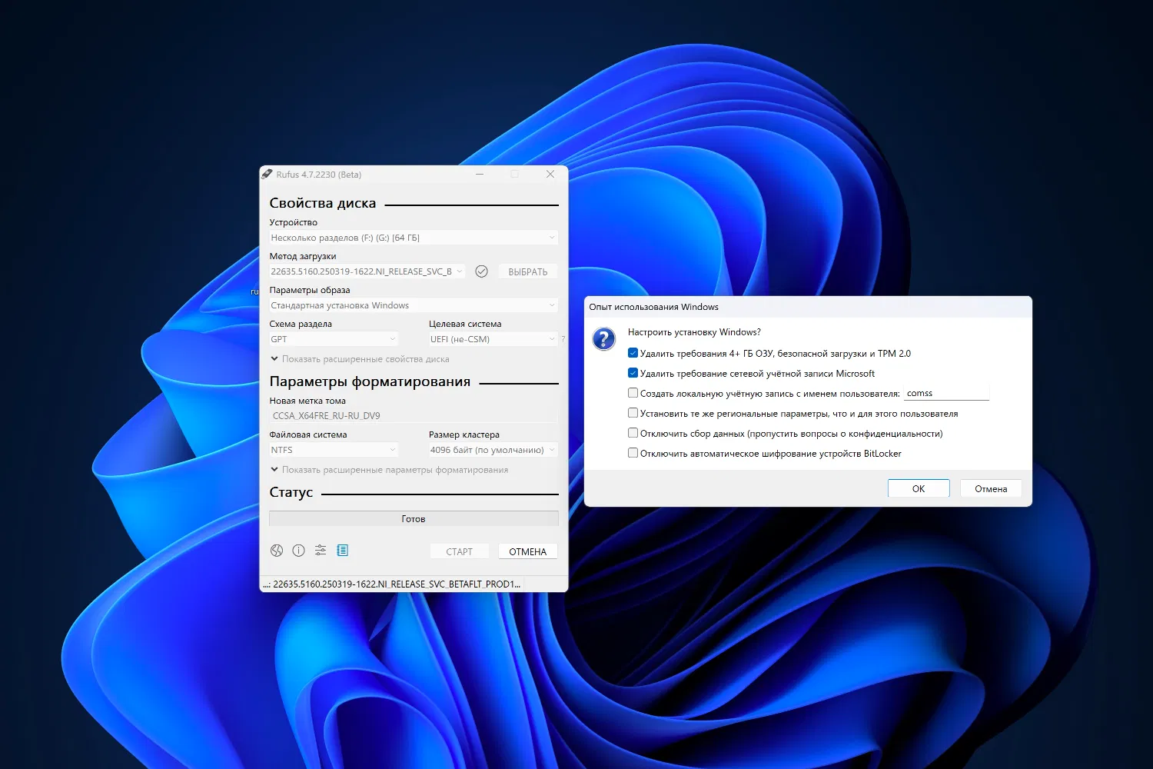Screen dimensions: 1153x769
Task: Open the Метод загрузки image dropdown
Action: tap(367, 271)
